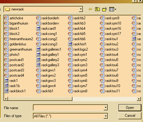Select the biganthurium file icon
The width and height of the screenshot is (143, 122).
point(6,23)
